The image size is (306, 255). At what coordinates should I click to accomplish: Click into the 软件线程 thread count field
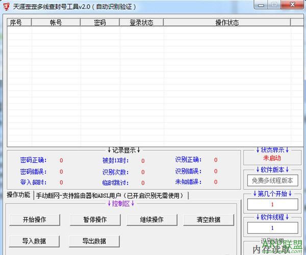pyautogui.click(x=272, y=227)
